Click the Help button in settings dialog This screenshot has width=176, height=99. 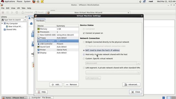pyautogui.click(x=42, y=92)
